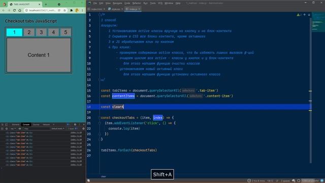Open console settings gear icon
The image size is (325, 183).
click(x=83, y=129)
